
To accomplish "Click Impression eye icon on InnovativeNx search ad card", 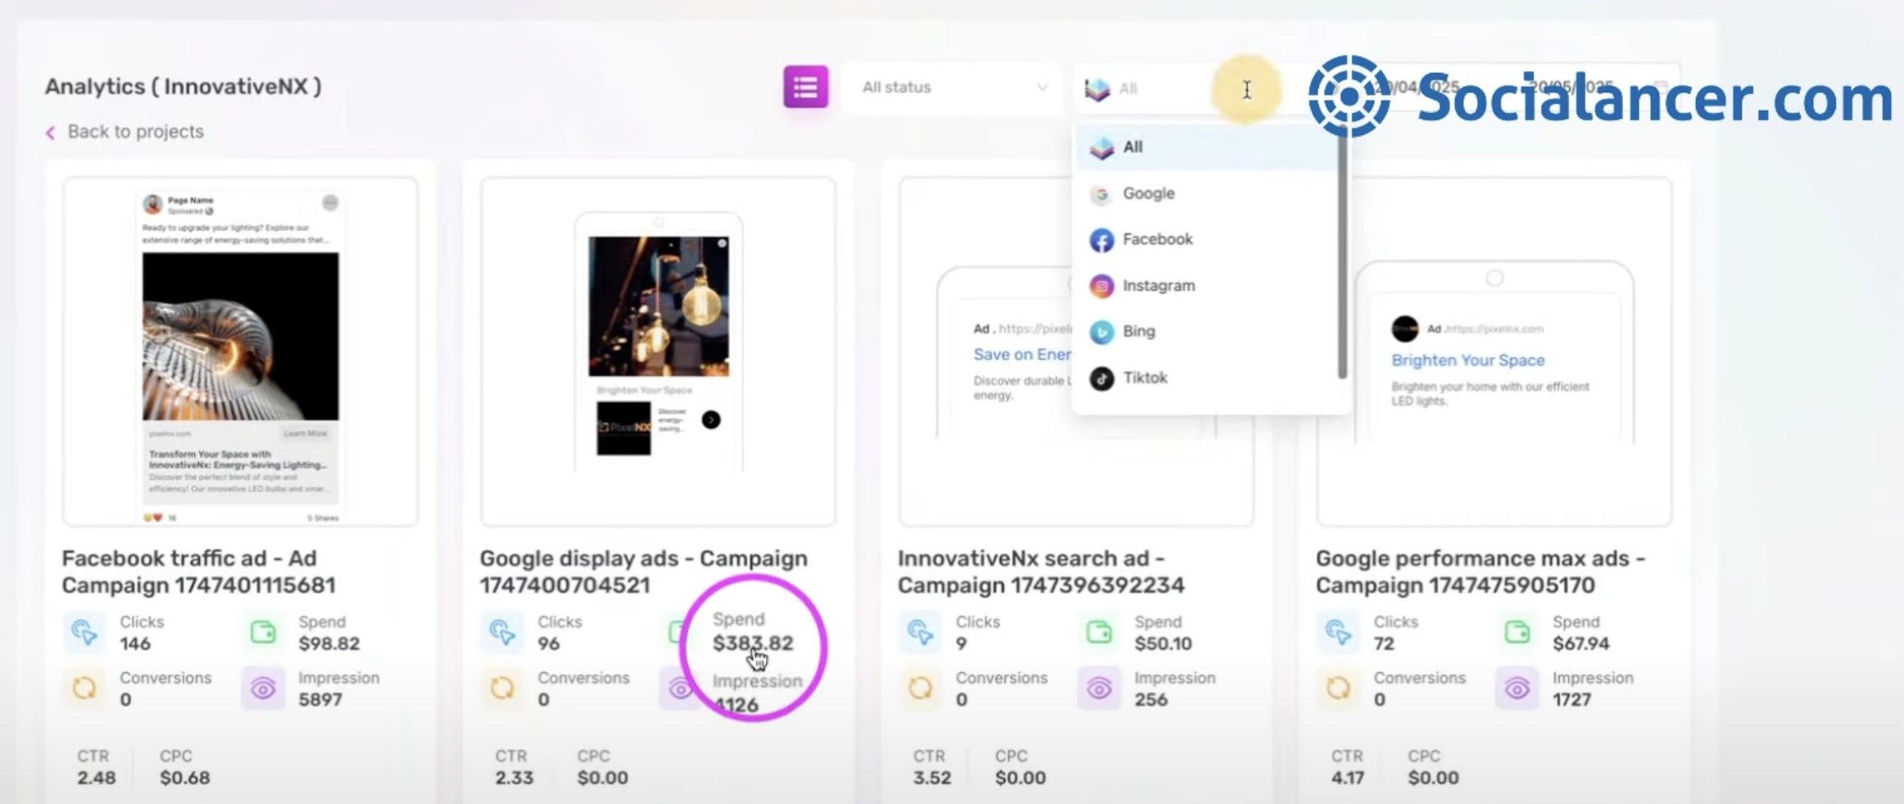I will point(1099,688).
